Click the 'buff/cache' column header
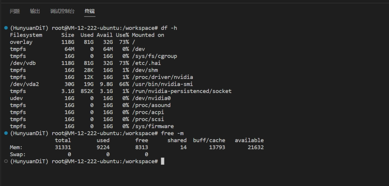 point(209,140)
